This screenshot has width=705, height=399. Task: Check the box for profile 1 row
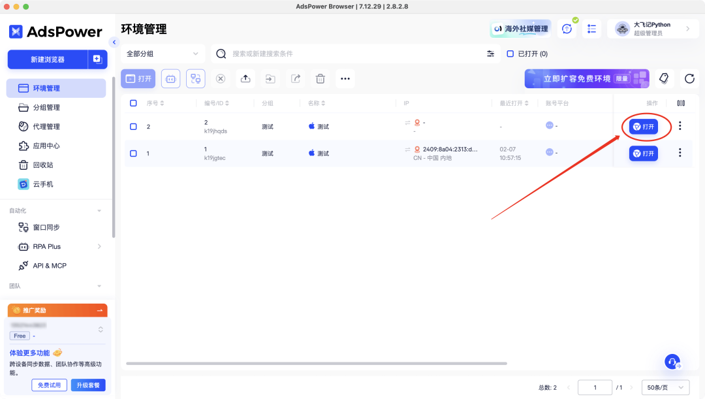134,153
